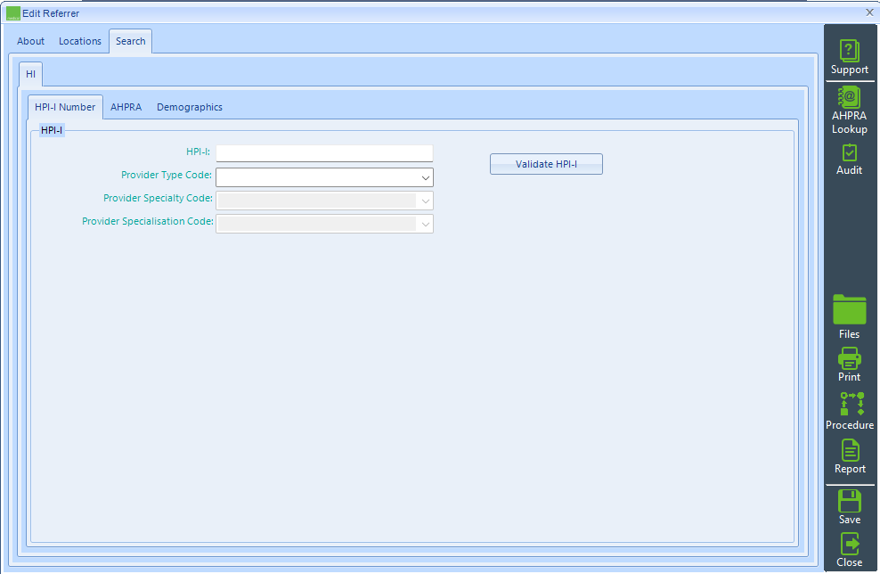
Task: Switch to the AHPRA tab
Action: tap(126, 107)
